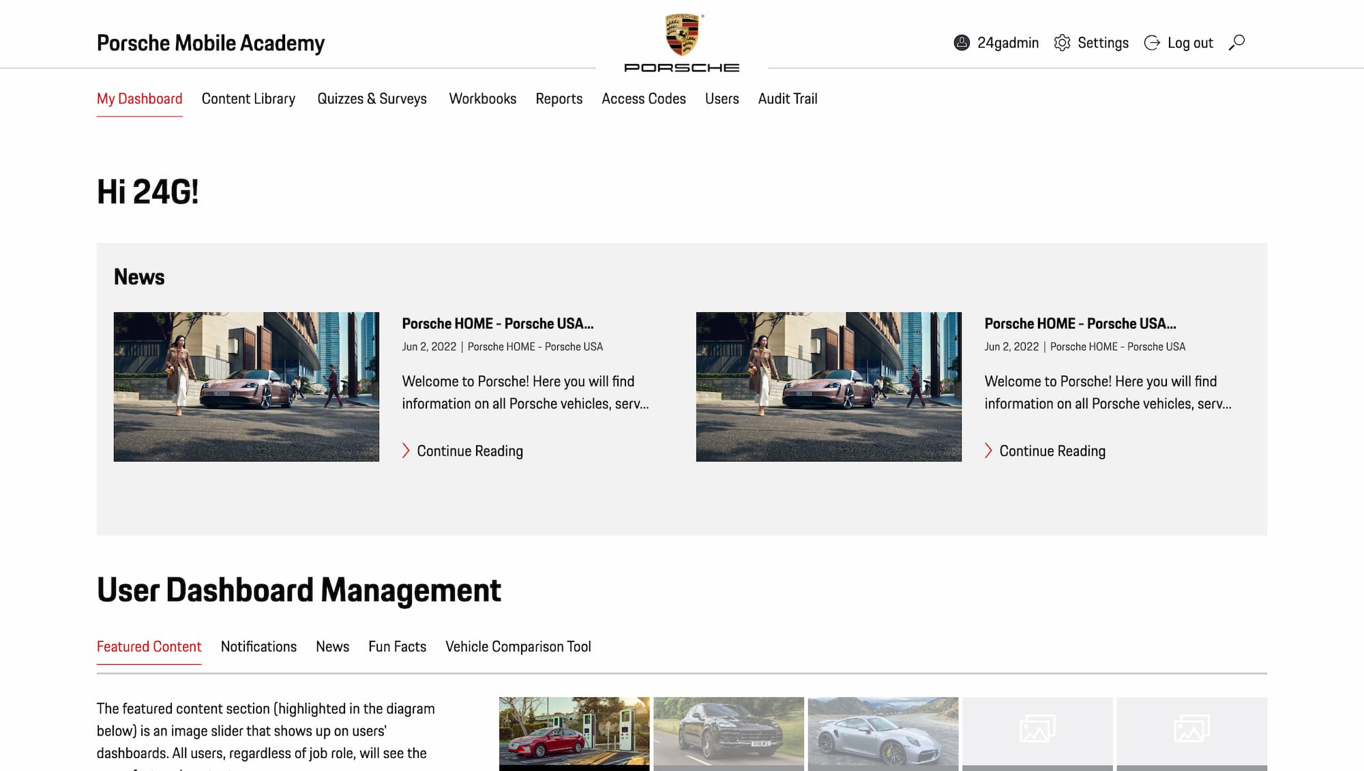Click chevron next to first Continue Reading
1364x771 pixels.
pos(406,451)
